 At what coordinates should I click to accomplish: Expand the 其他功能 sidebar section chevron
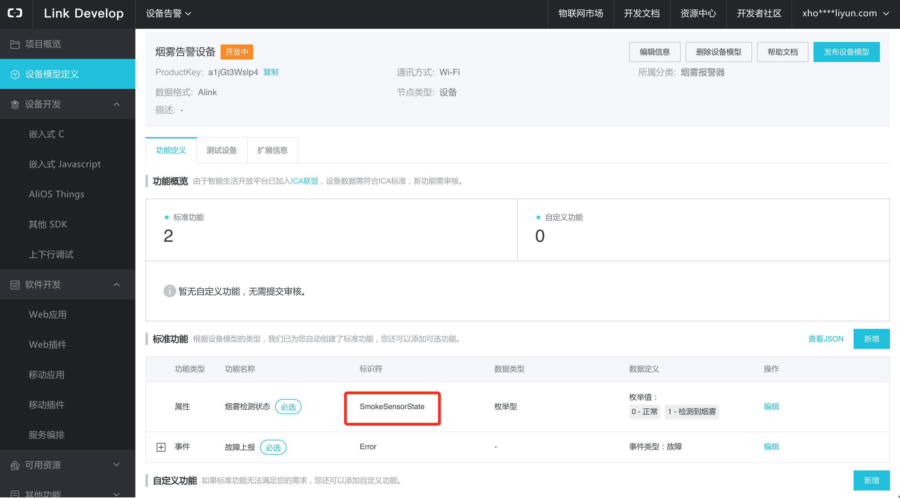[x=117, y=494]
